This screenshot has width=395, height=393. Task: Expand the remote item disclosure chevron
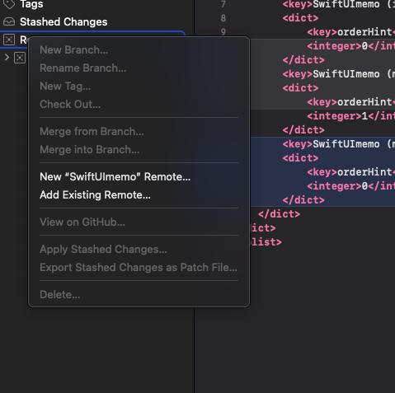coord(7,58)
